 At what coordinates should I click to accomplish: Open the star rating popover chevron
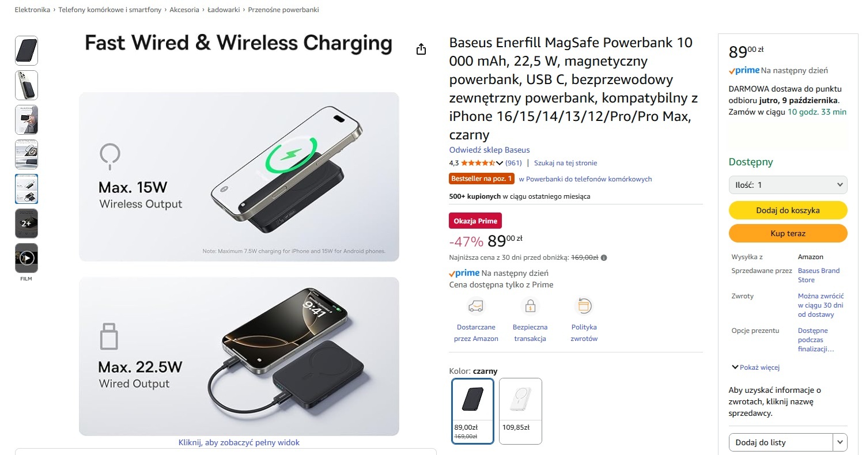tap(500, 163)
